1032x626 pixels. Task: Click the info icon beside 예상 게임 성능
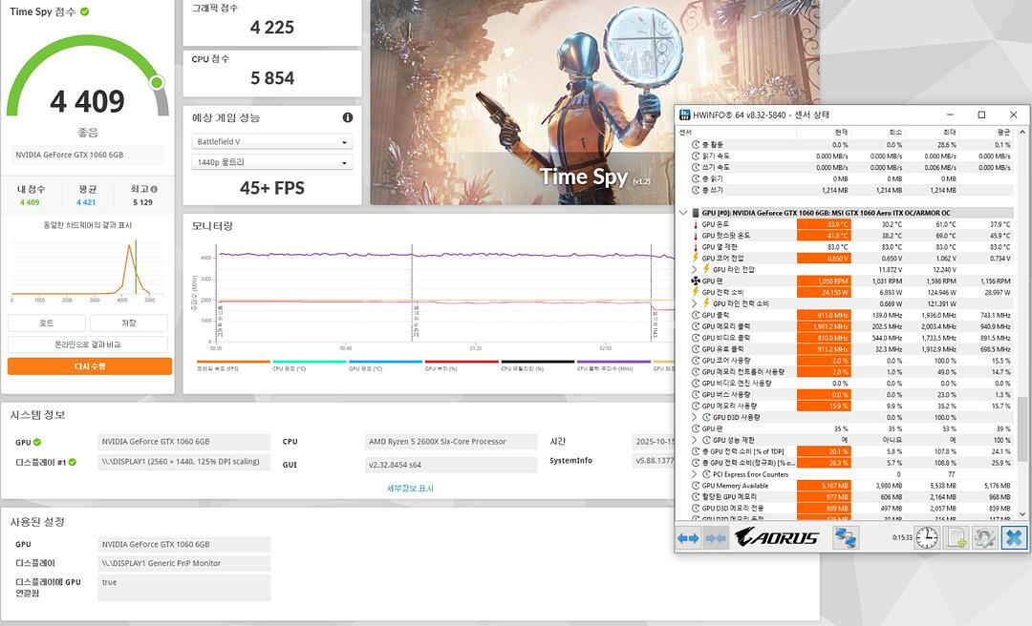347,118
